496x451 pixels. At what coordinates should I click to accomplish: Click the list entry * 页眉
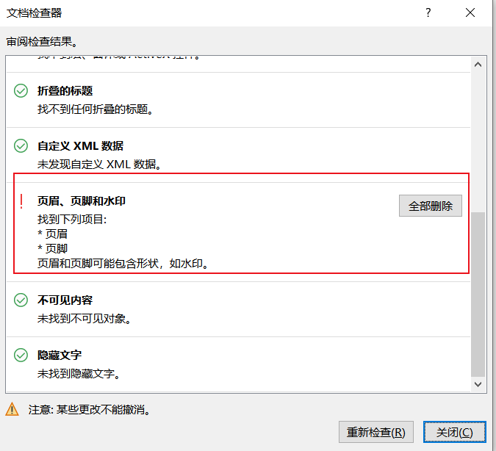tap(52, 234)
